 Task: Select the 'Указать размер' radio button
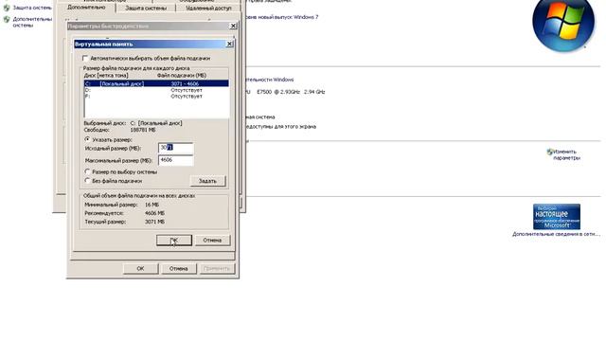88,139
